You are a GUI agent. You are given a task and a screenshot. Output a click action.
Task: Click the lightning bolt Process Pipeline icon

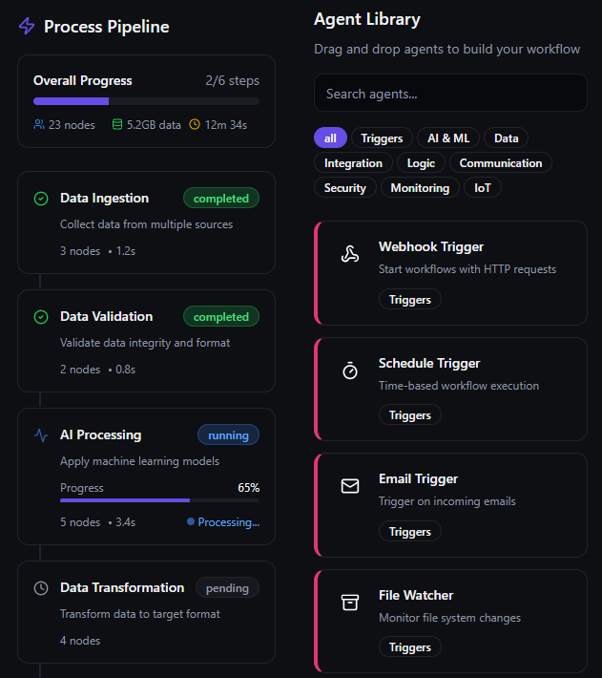coord(27,27)
